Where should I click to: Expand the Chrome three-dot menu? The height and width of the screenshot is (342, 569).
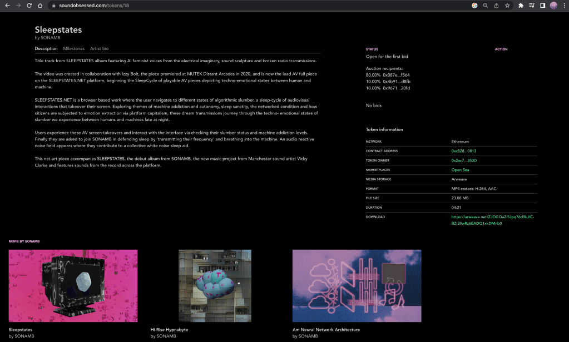(563, 6)
